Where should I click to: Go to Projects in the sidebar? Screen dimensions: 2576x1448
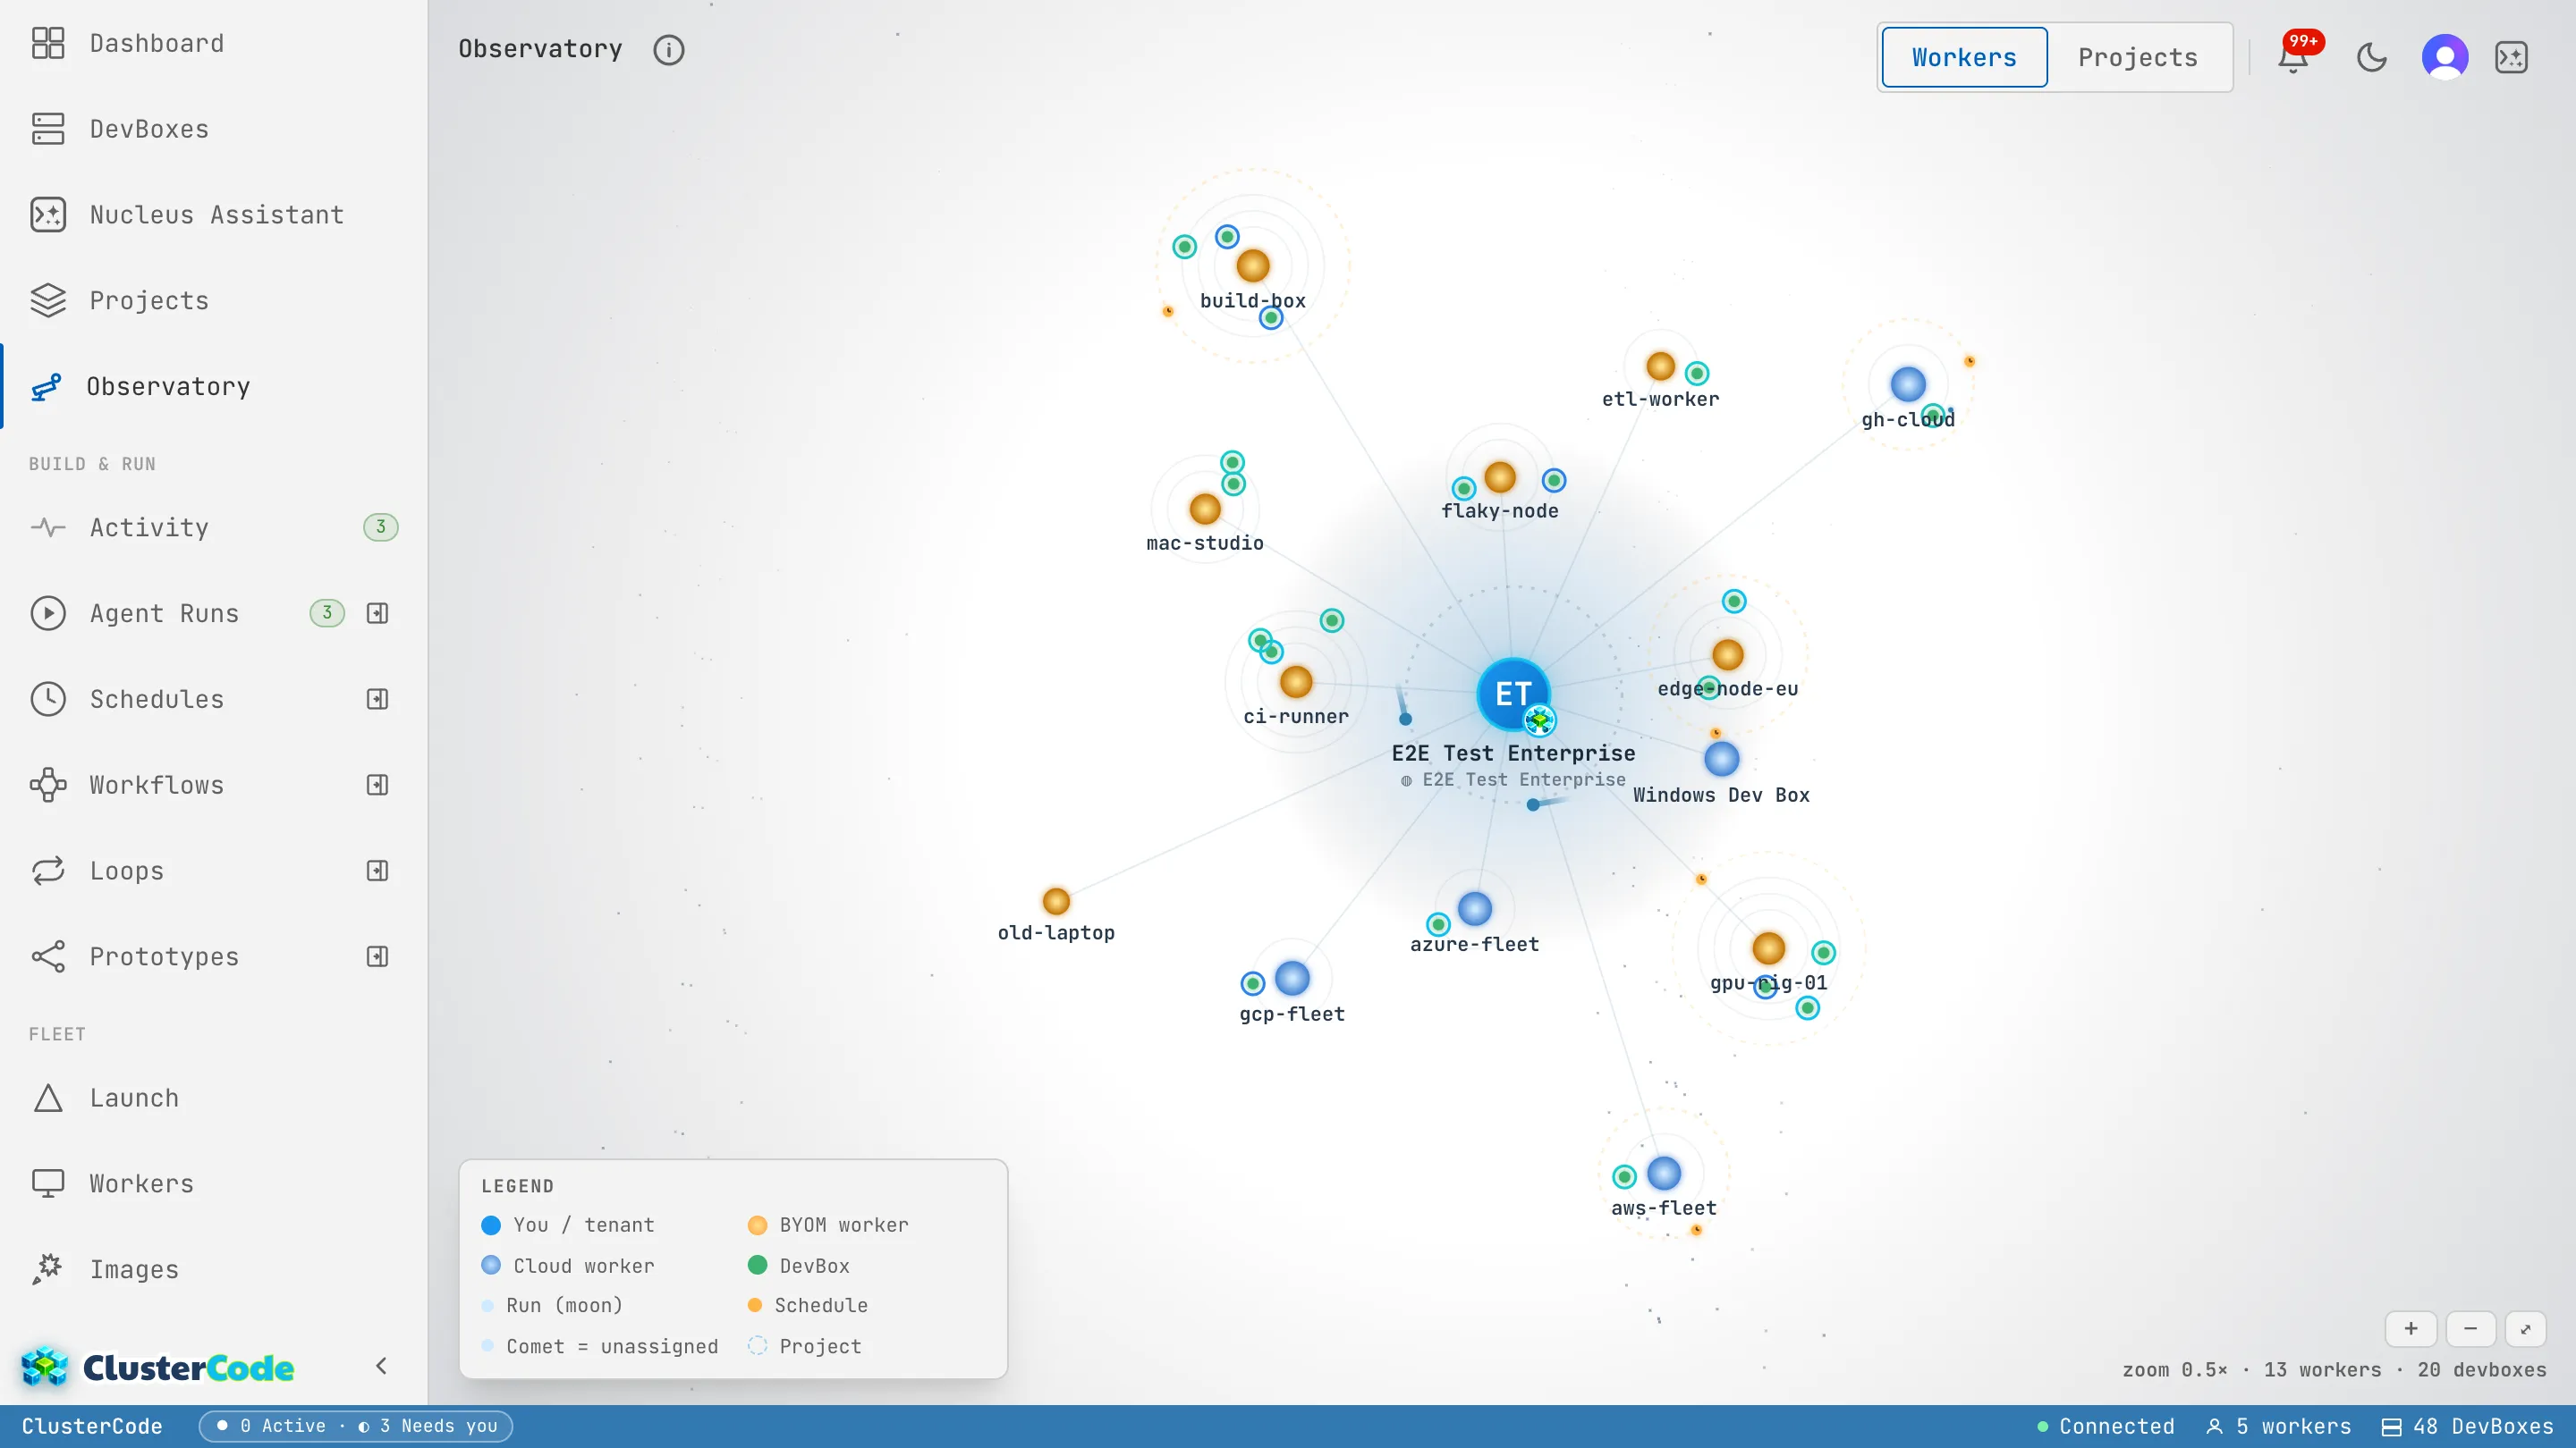tap(213, 301)
